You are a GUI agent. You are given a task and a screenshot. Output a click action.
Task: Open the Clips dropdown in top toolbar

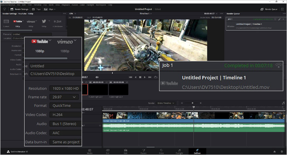tap(50, 9)
